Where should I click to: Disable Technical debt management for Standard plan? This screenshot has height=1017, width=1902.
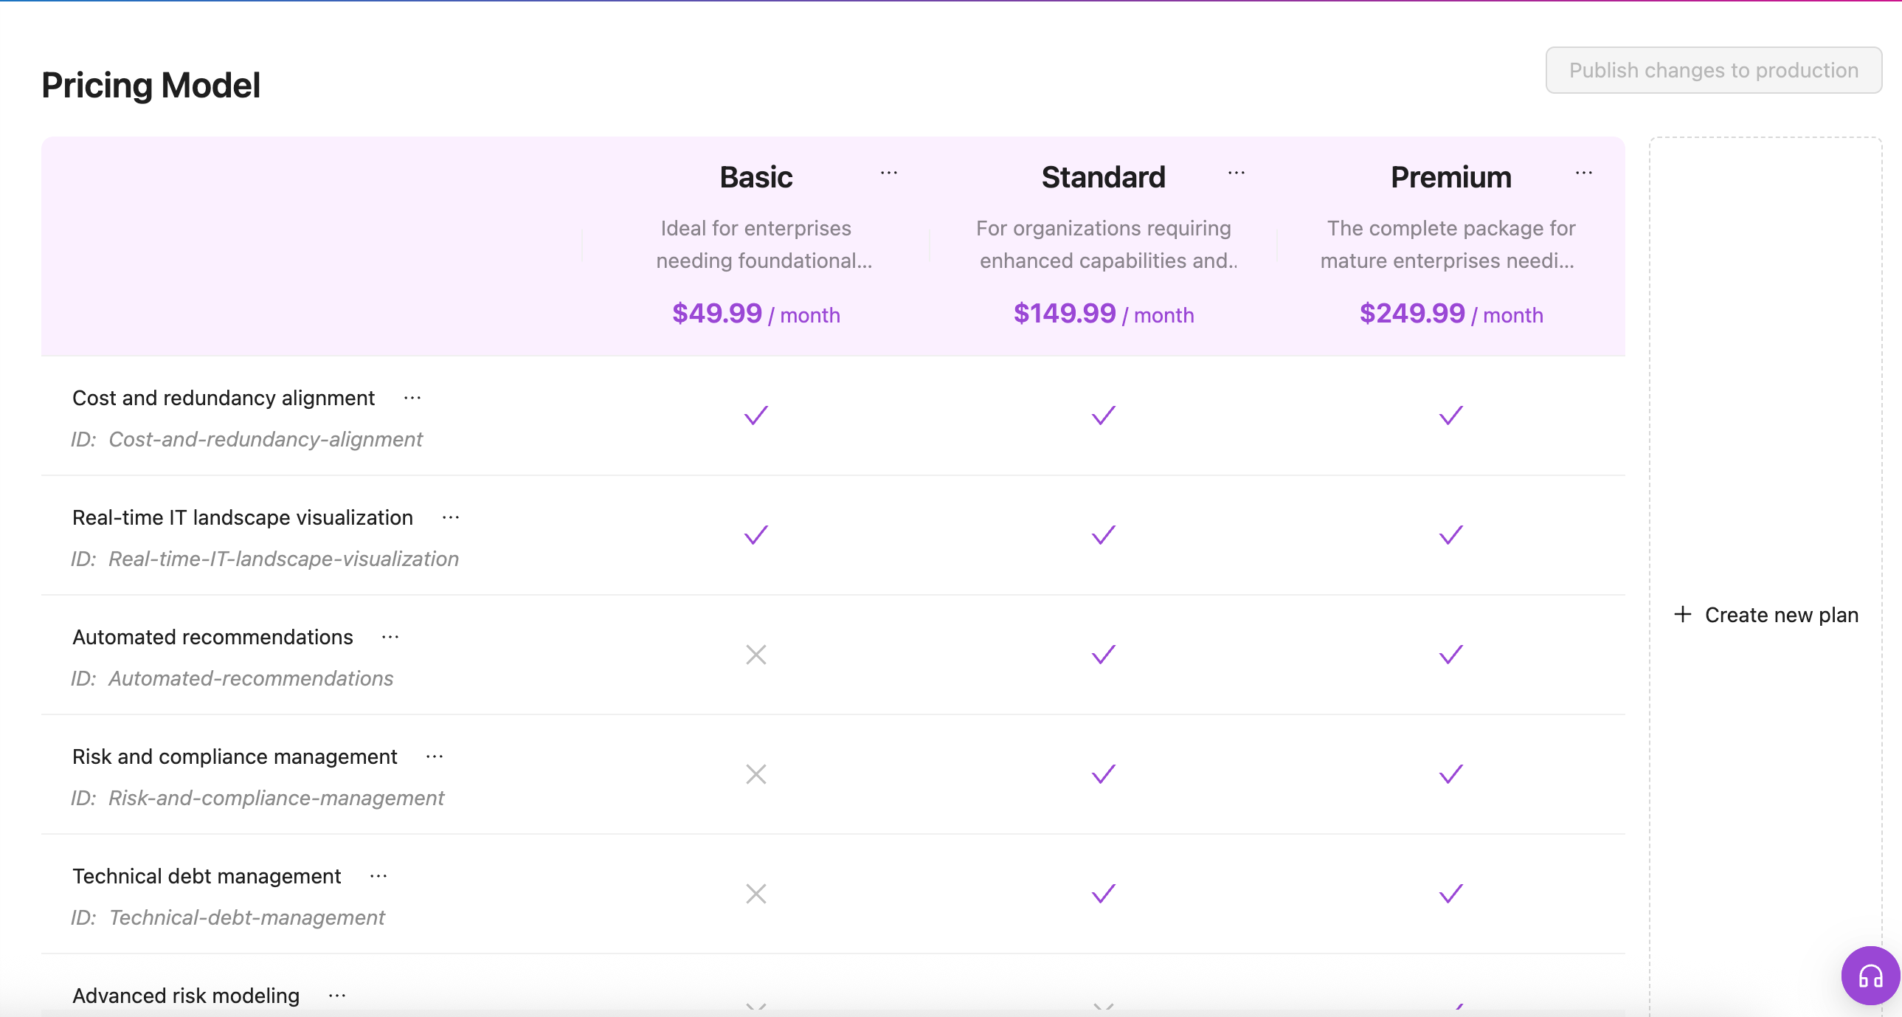click(1103, 894)
